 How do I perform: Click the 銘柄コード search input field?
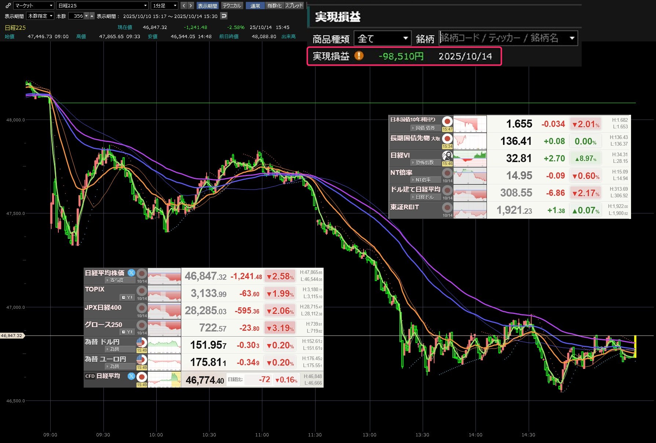tap(503, 38)
